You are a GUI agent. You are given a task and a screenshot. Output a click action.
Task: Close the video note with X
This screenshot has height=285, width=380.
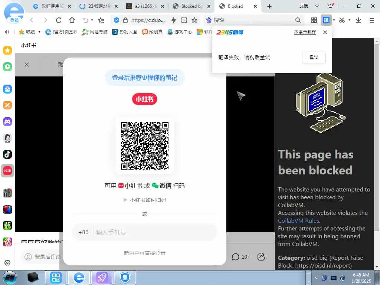pyautogui.click(x=27, y=65)
